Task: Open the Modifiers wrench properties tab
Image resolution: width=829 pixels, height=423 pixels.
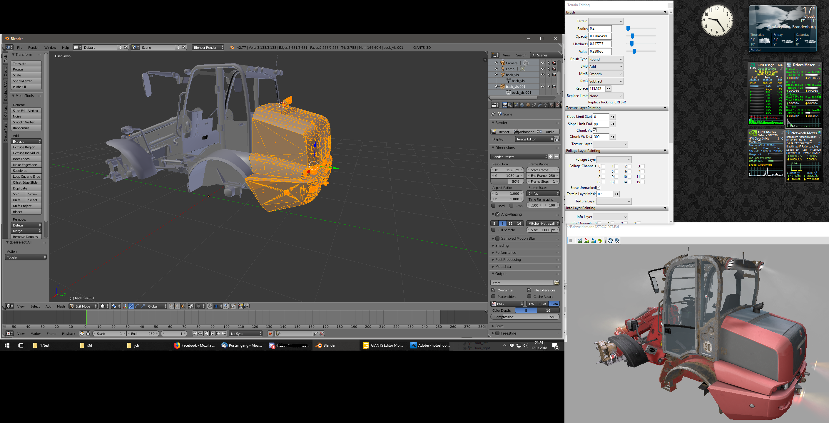Action: click(540, 105)
